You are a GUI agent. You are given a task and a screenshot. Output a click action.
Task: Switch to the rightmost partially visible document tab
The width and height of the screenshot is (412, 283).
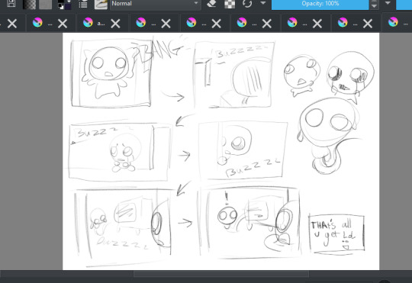point(398,23)
